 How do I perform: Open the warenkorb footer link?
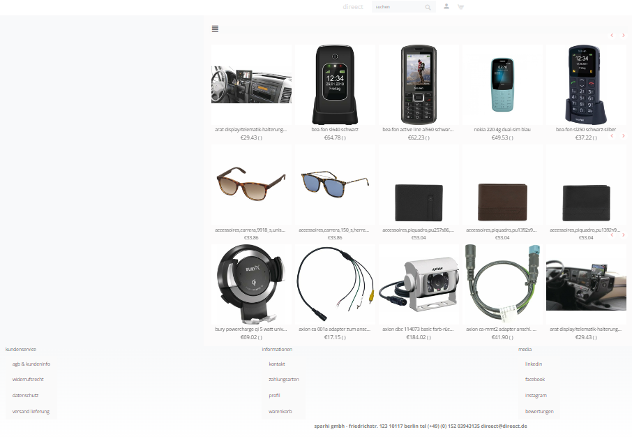click(x=280, y=412)
